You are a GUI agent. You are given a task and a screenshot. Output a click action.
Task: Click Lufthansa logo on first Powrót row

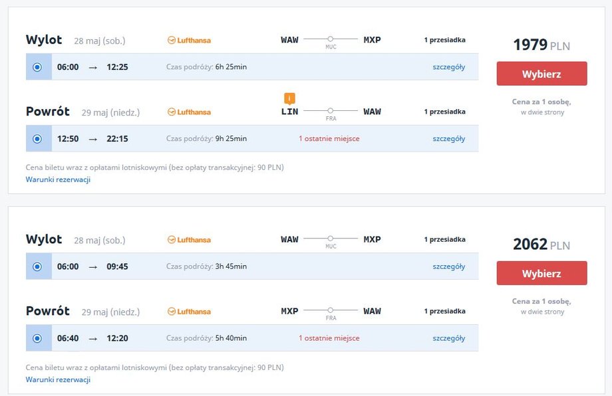[189, 112]
